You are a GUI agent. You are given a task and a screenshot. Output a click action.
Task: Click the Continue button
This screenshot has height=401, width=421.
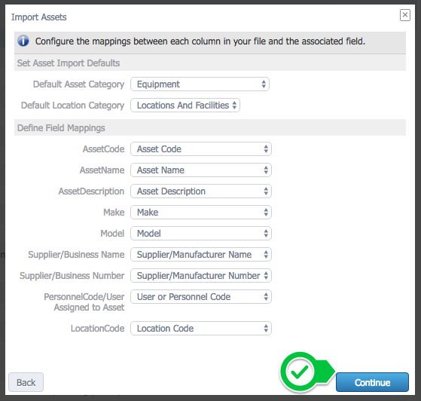372,382
